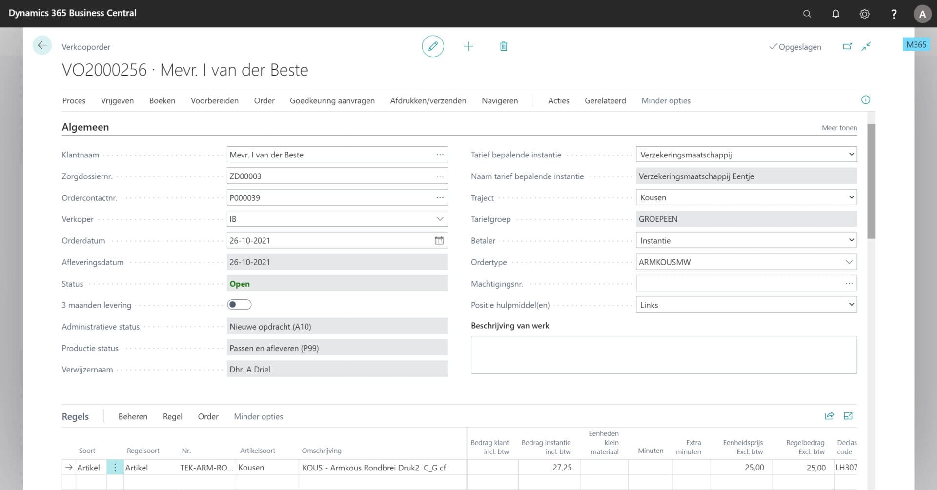Open Vrijgeven menu
The height and width of the screenshot is (490, 937).
click(117, 100)
